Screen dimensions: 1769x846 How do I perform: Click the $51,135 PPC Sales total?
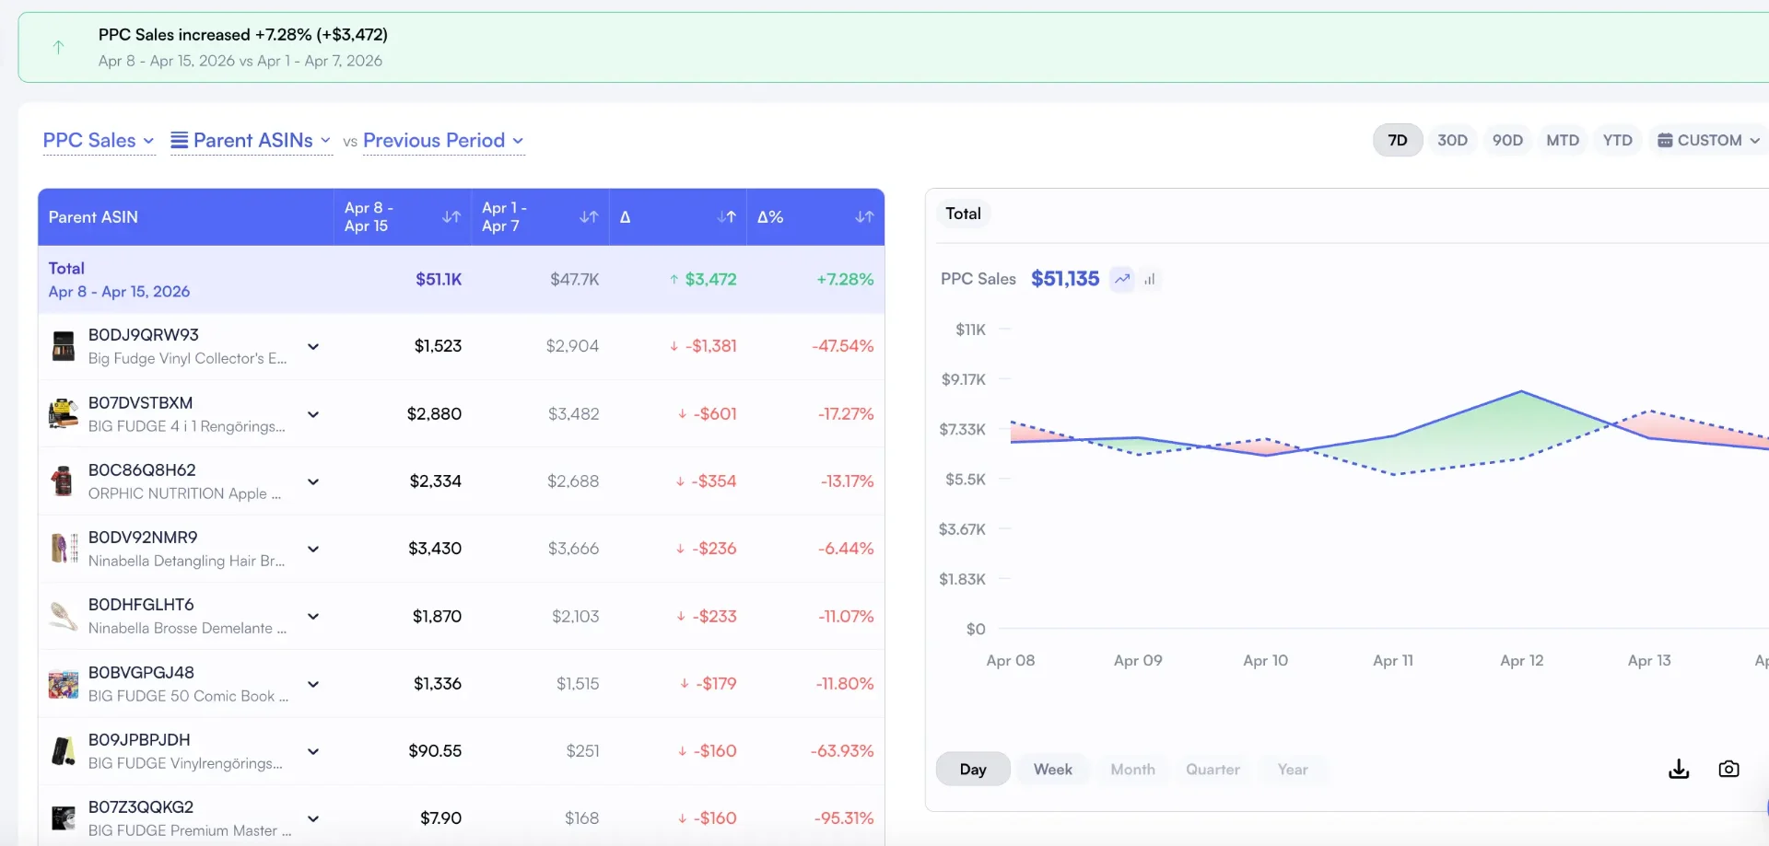[x=1065, y=279]
